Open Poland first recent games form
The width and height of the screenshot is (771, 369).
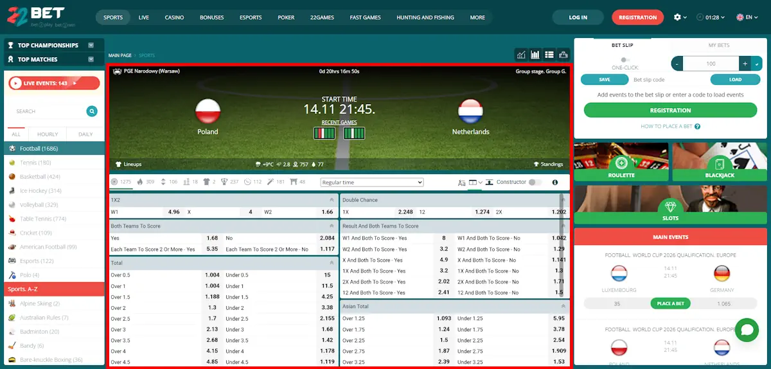[x=324, y=133]
